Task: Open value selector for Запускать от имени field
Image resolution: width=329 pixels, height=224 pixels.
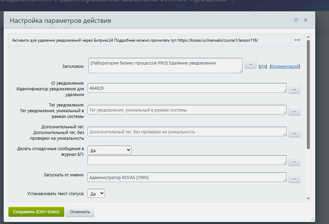Action: pos(294,178)
